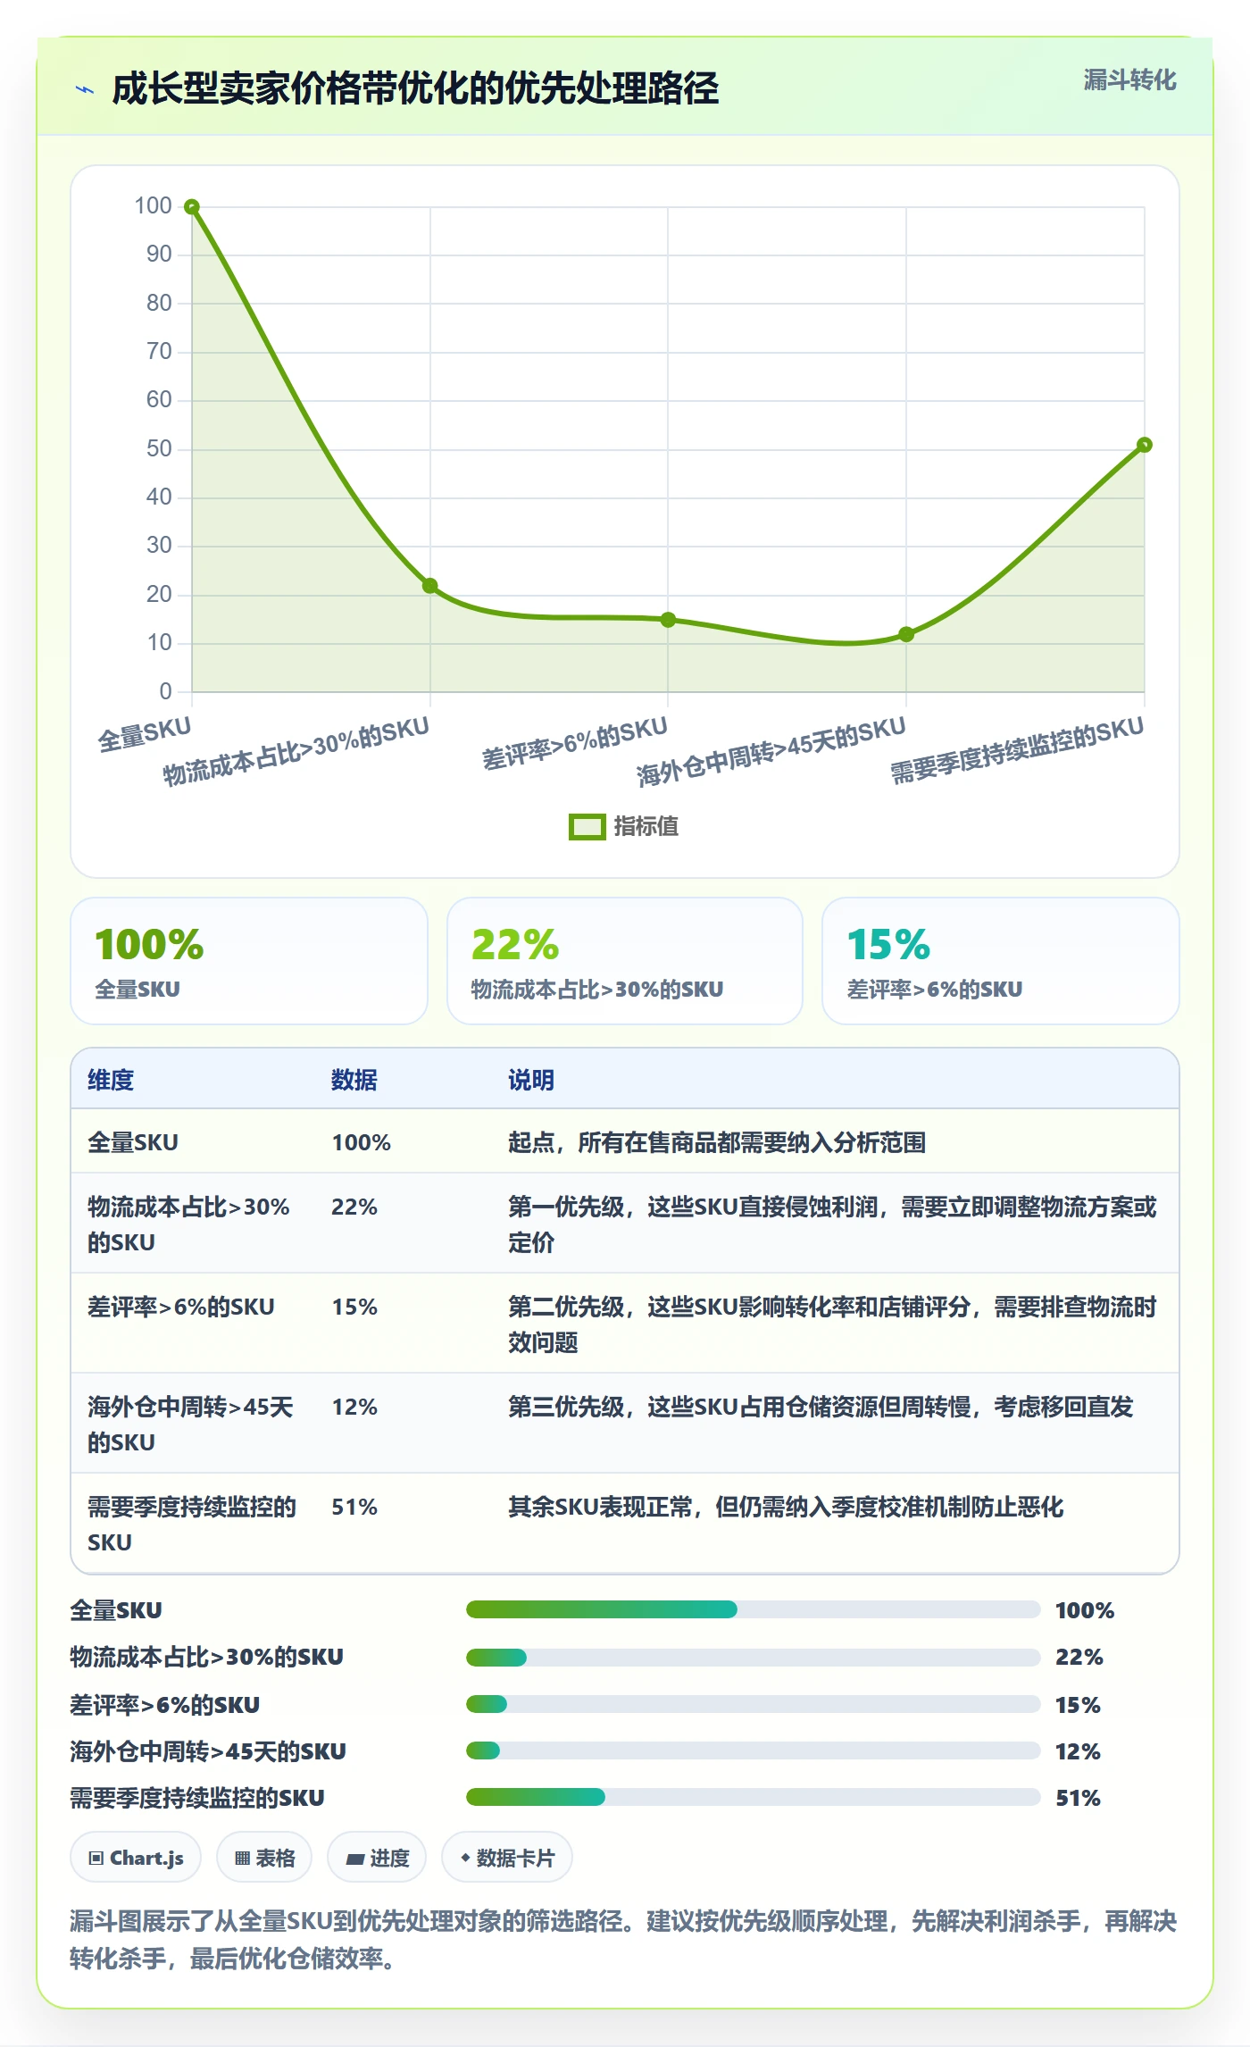The width and height of the screenshot is (1250, 2047).
Task: Select the 全量SKU cell in the table
Action: (x=133, y=1142)
